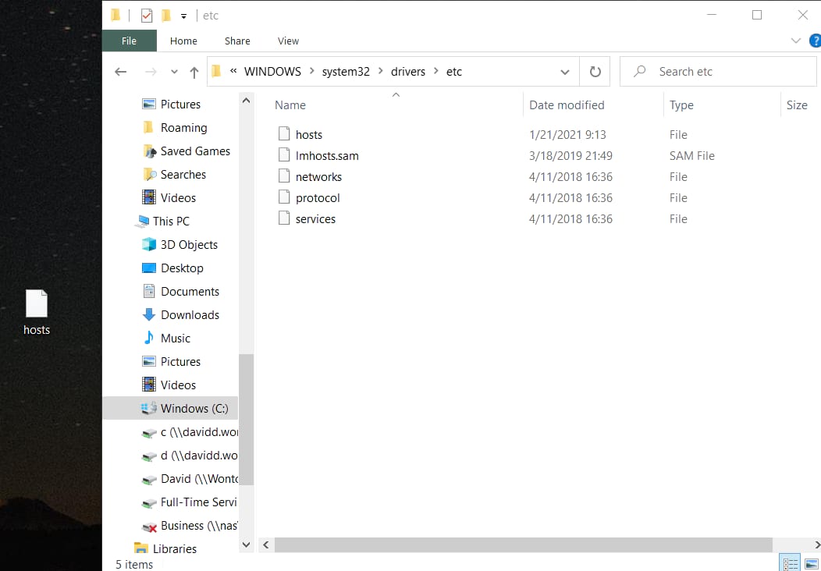This screenshot has width=821, height=571.
Task: Click system32 in the breadcrumb path
Action: [x=346, y=72]
